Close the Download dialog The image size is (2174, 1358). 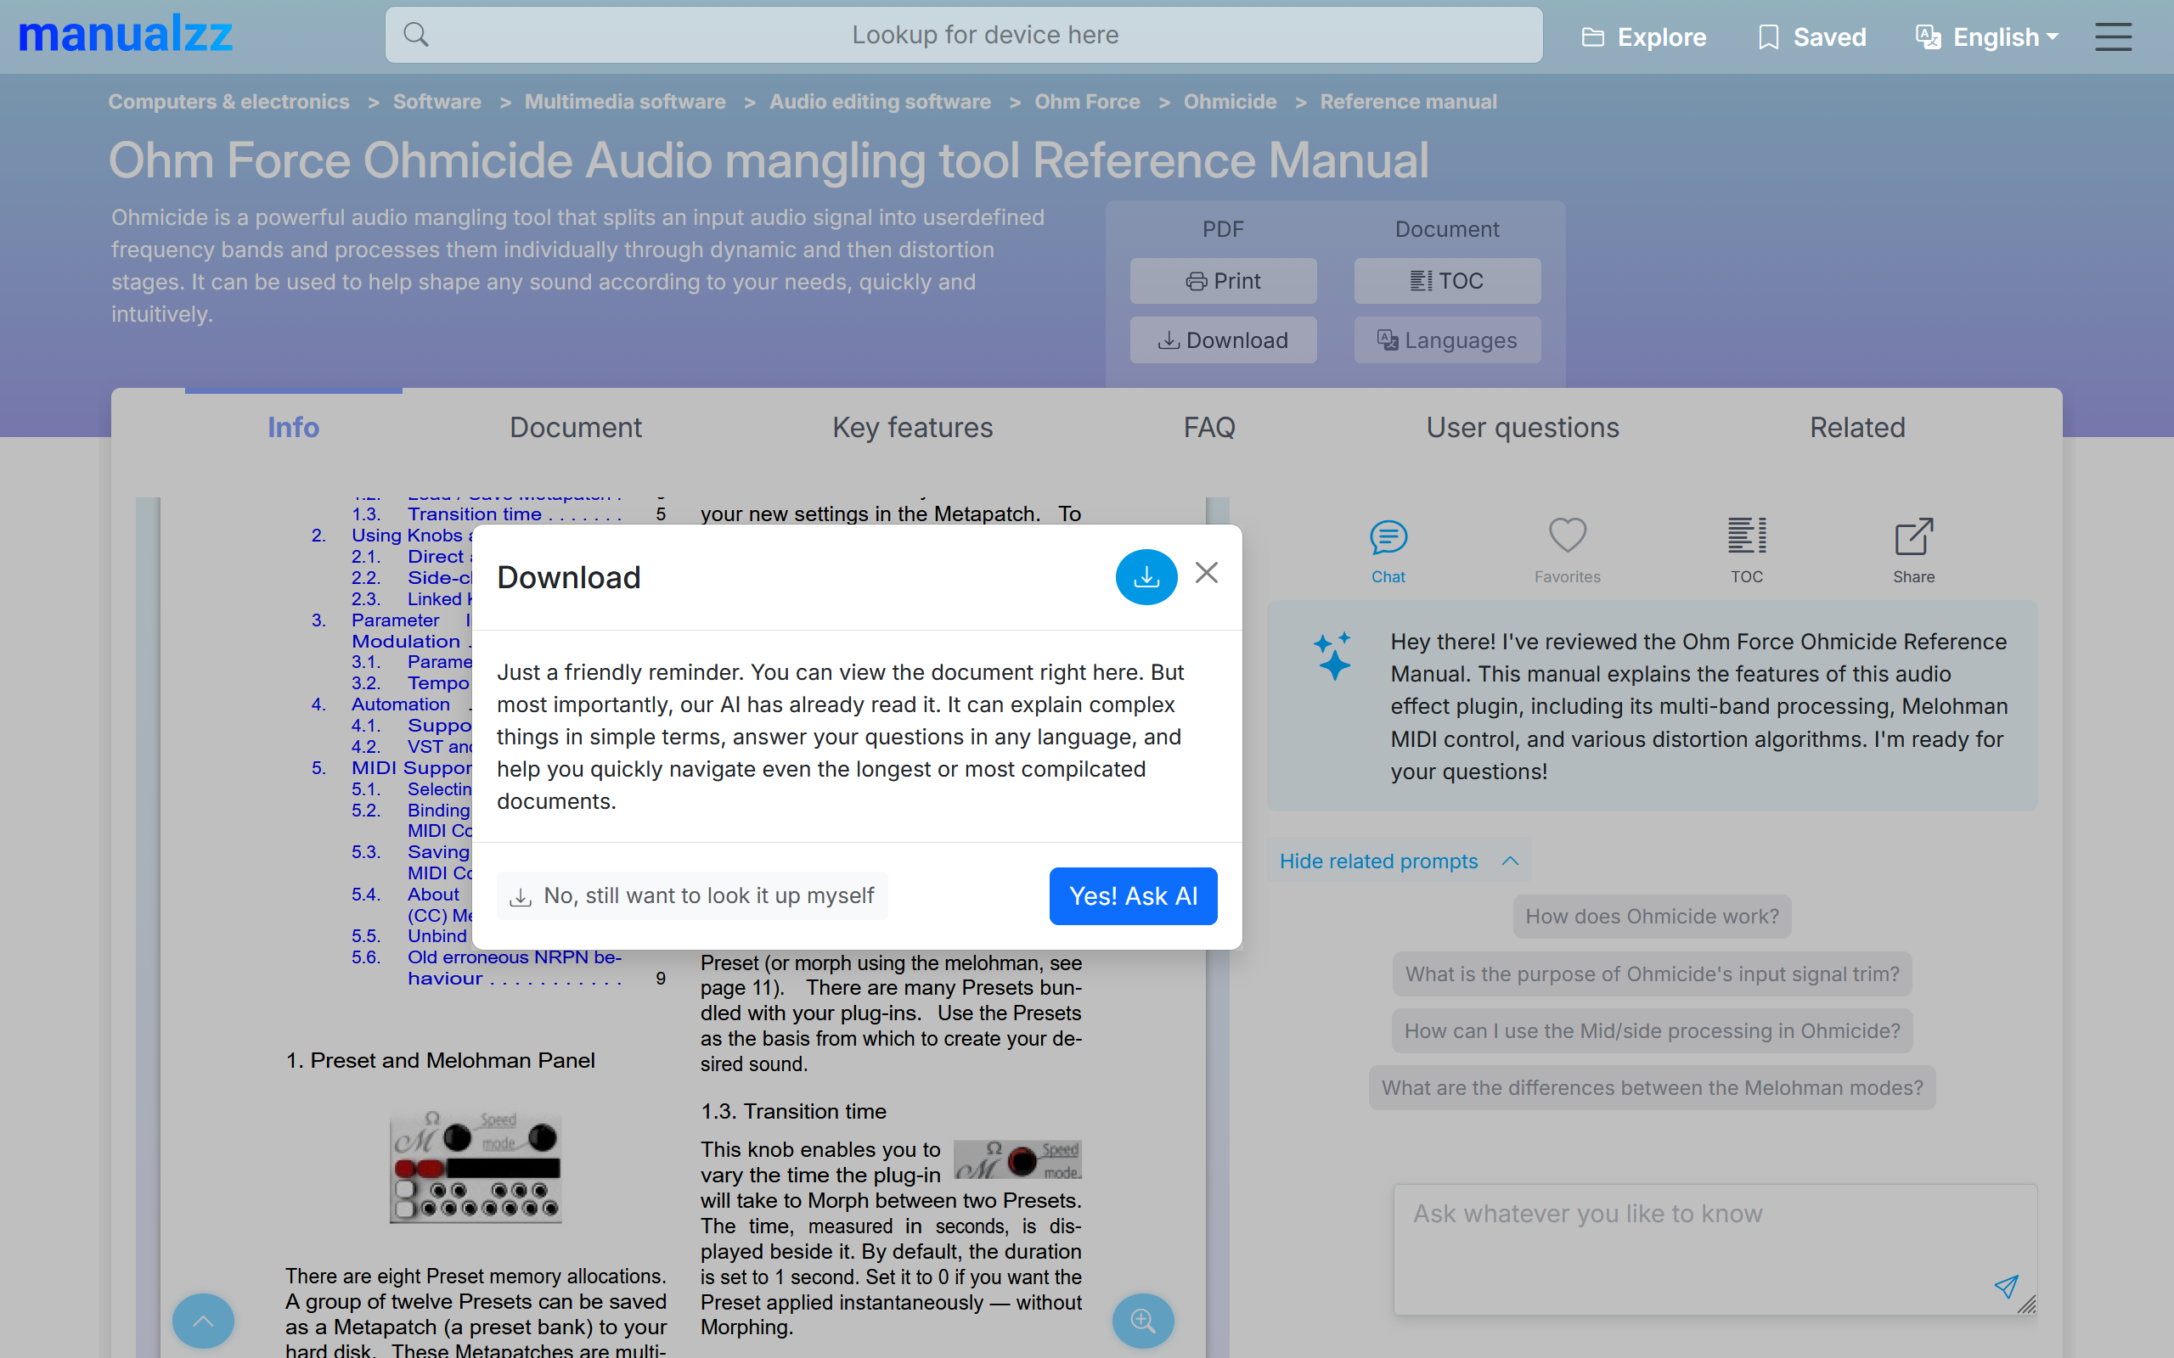(x=1207, y=573)
